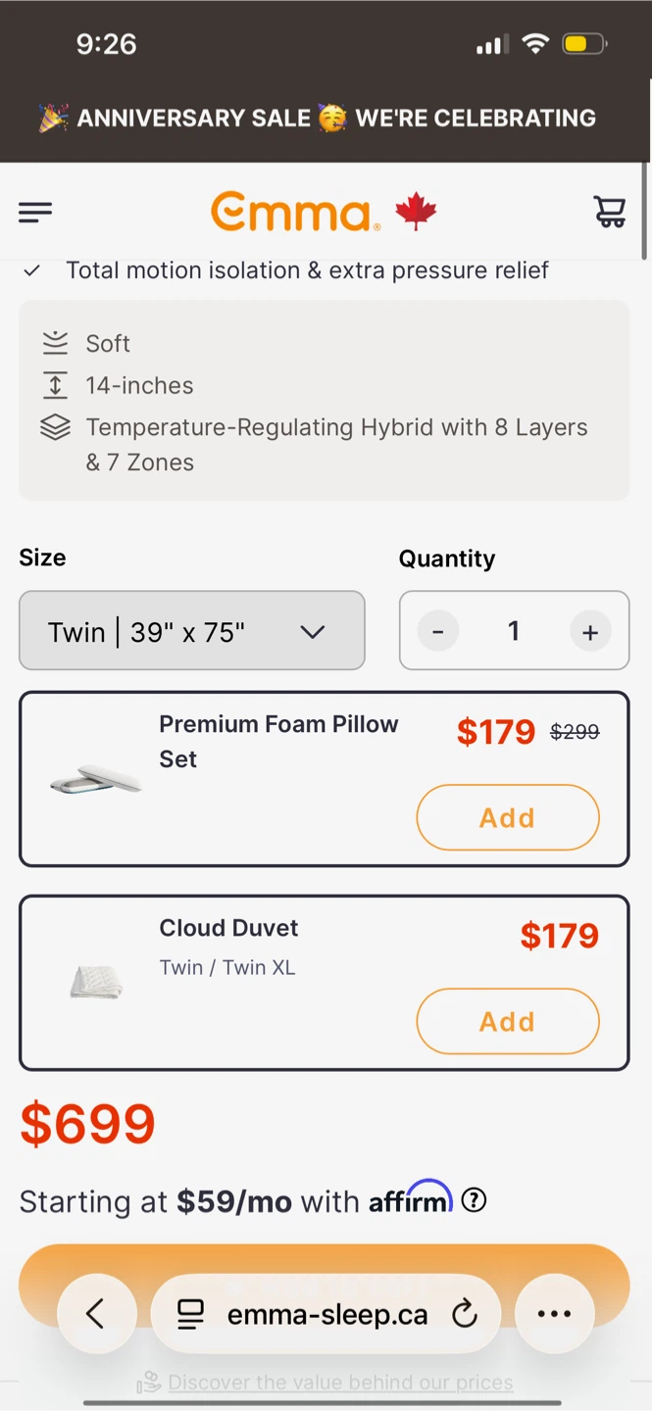
Task: Increase quantity with the plus button
Action: [590, 632]
